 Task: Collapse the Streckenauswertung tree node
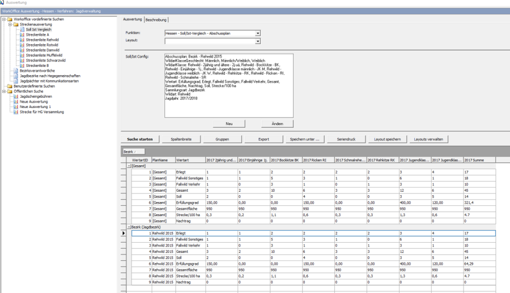pos(10,24)
